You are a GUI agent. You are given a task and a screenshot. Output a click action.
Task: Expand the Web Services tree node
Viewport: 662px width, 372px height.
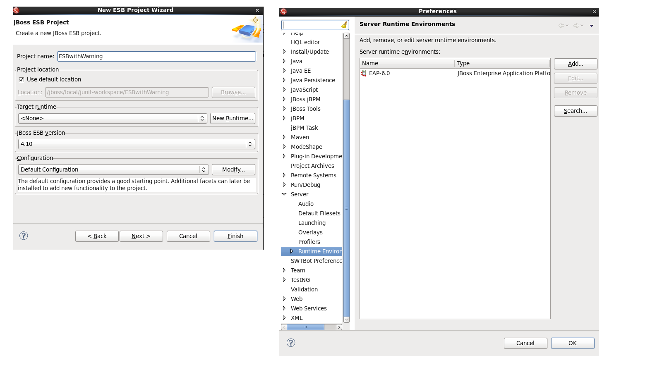284,308
